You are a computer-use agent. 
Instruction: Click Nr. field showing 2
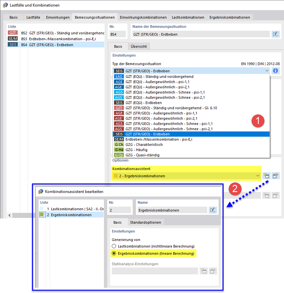(x=120, y=210)
